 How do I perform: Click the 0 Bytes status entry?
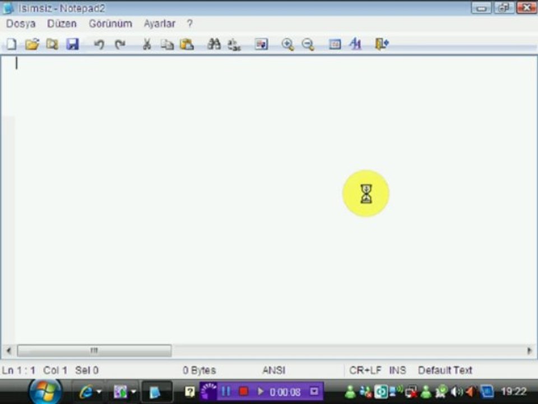(200, 370)
